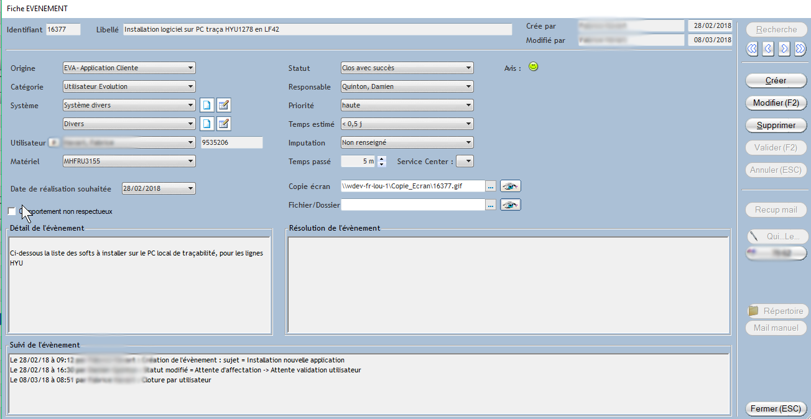The height and width of the screenshot is (419, 811).
Task: Increase Temps passé with the up arrow
Action: 382,159
